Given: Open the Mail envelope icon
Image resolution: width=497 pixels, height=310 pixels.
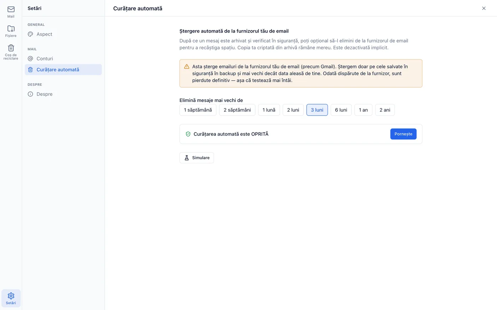Looking at the screenshot, I should [11, 10].
